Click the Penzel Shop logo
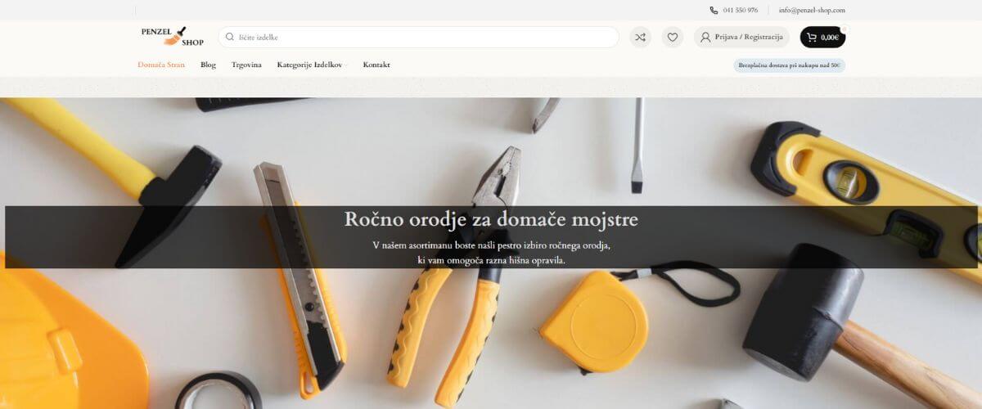 pyautogui.click(x=172, y=37)
